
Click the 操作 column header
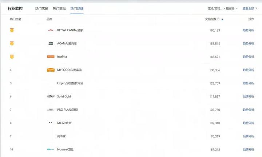click(251, 19)
